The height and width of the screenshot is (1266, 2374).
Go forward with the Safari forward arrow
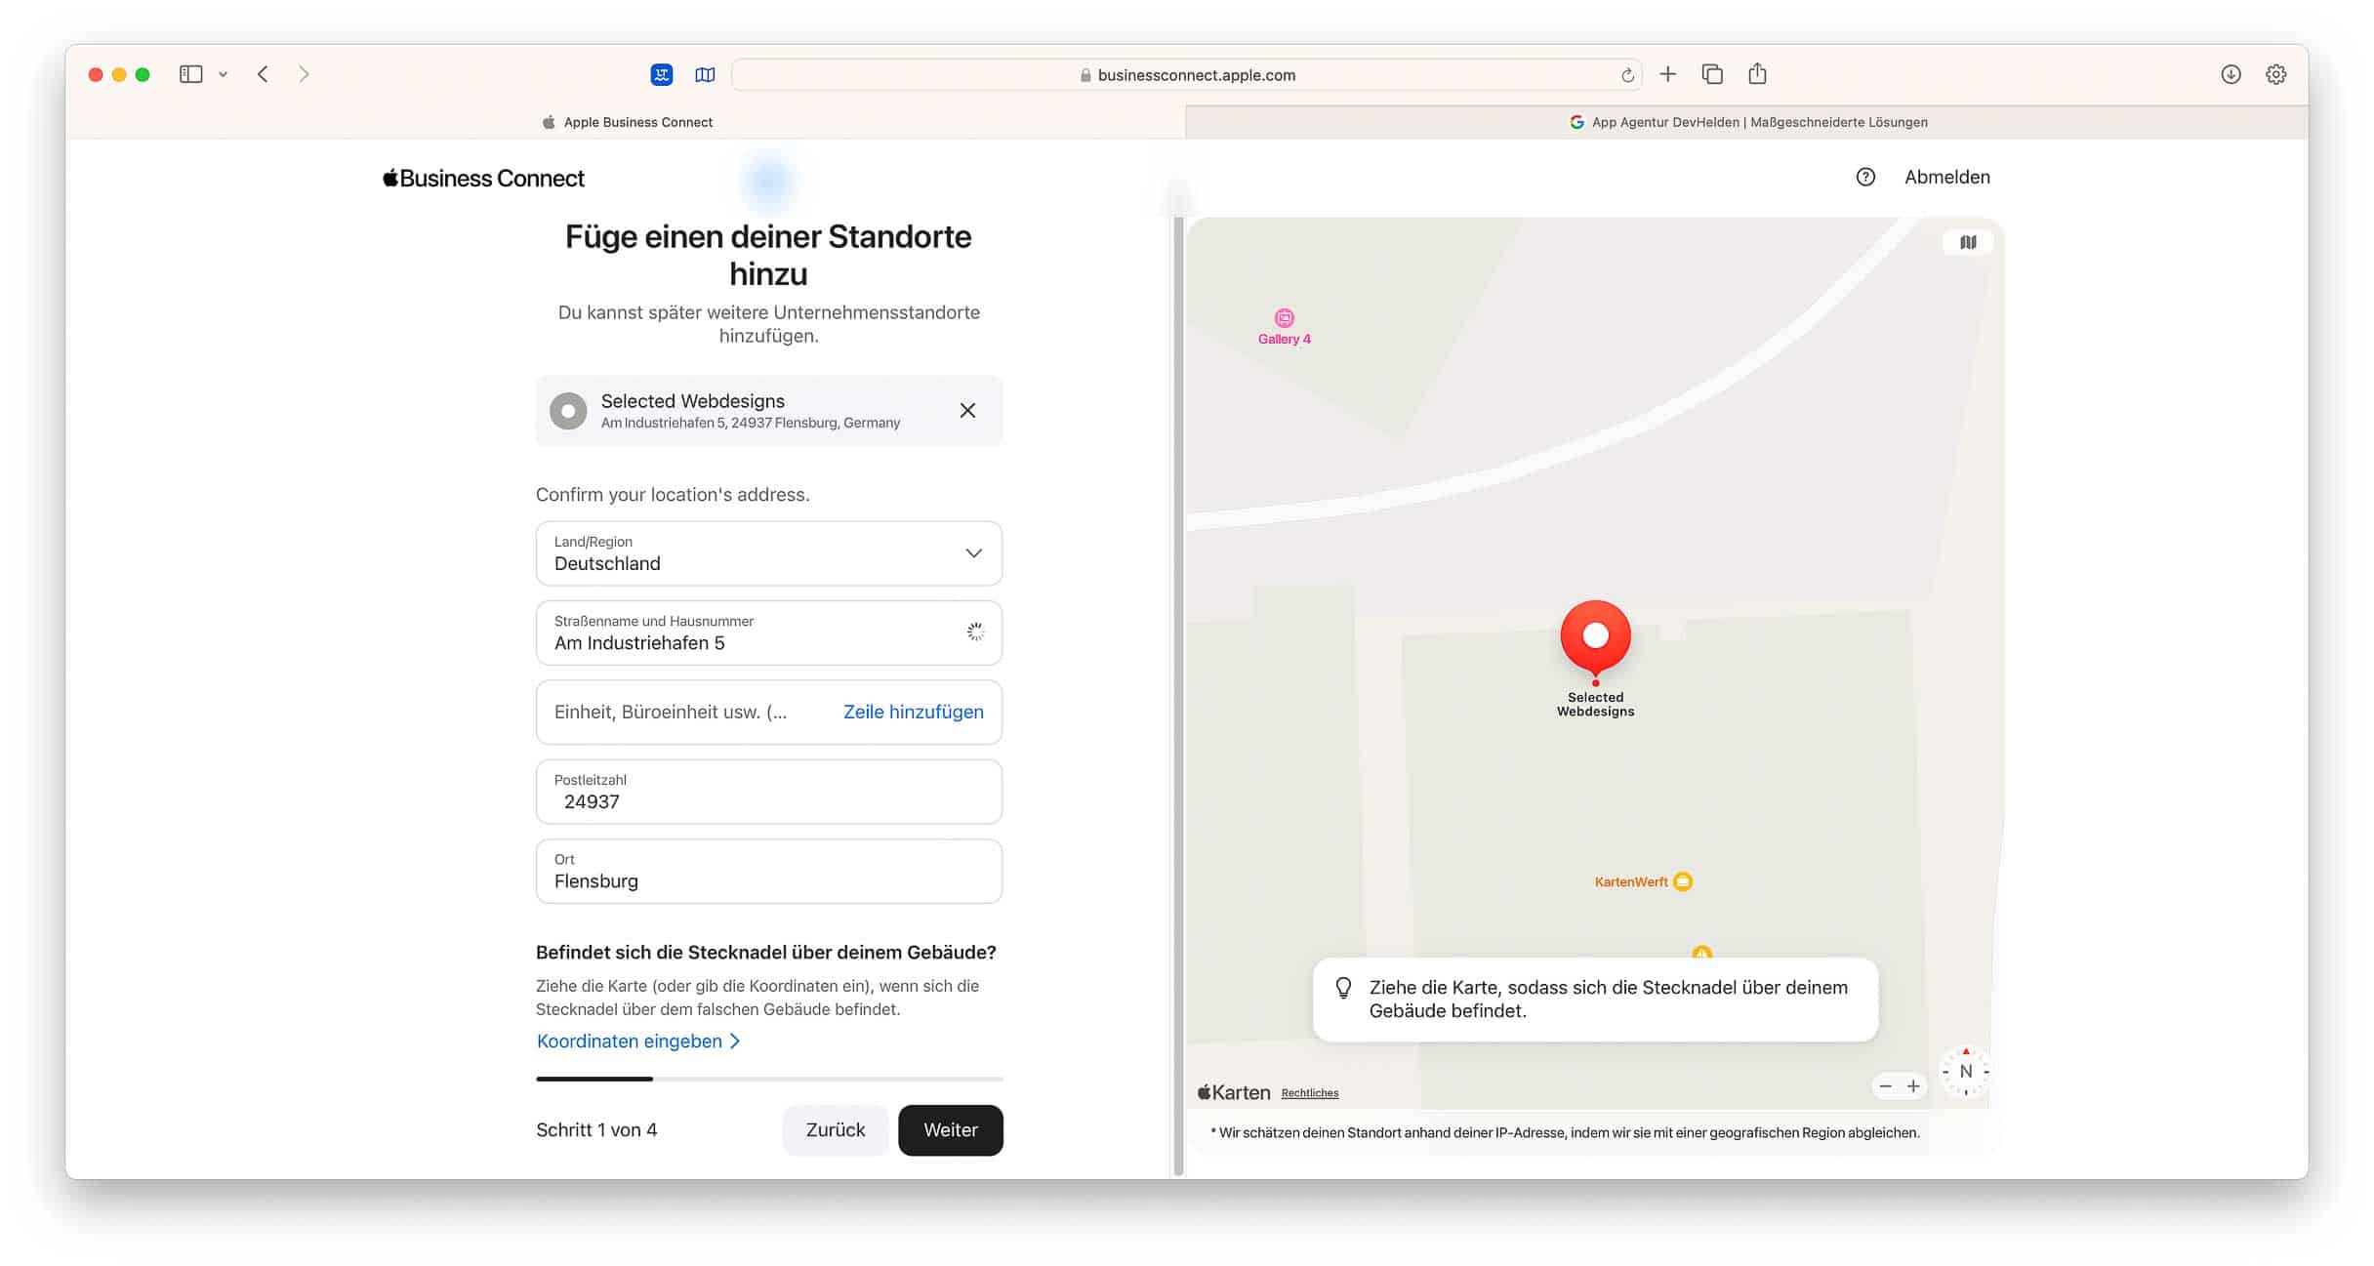pyautogui.click(x=304, y=74)
